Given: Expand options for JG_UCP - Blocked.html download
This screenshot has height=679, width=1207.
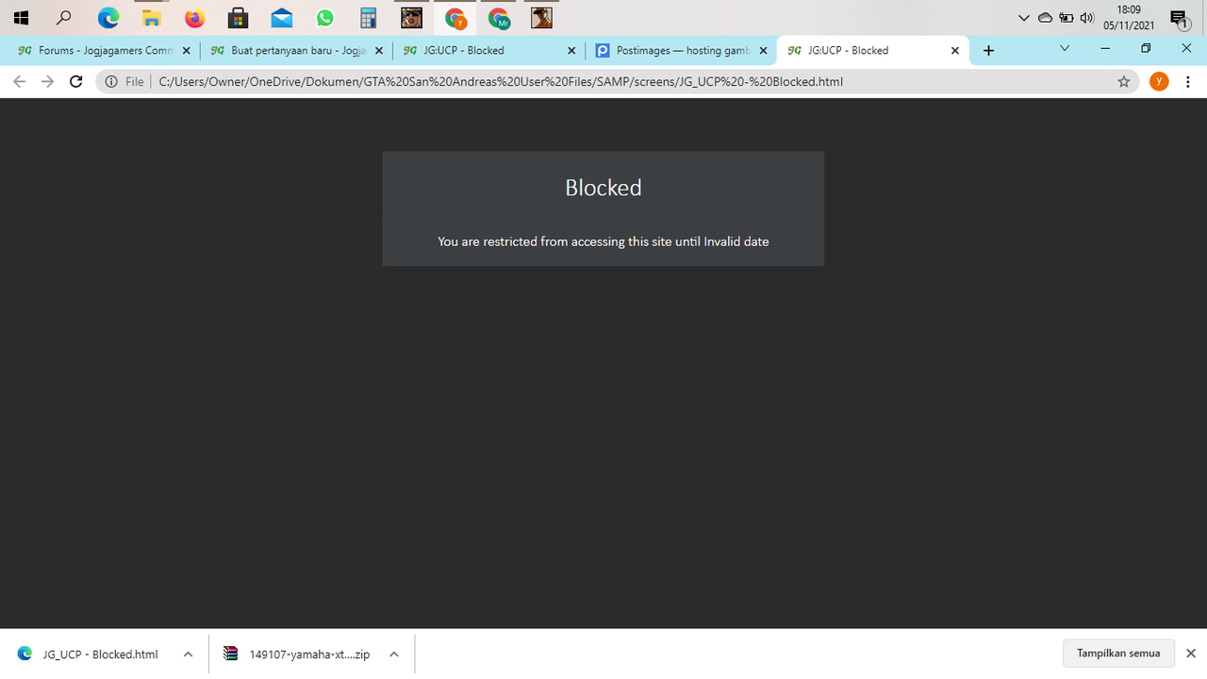Looking at the screenshot, I should 188,654.
